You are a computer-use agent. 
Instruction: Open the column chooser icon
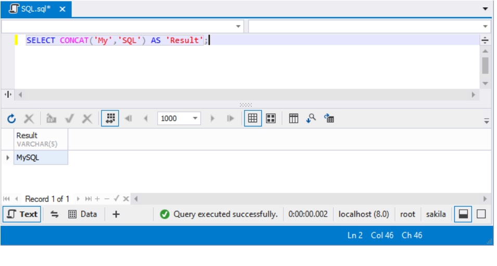coord(294,119)
